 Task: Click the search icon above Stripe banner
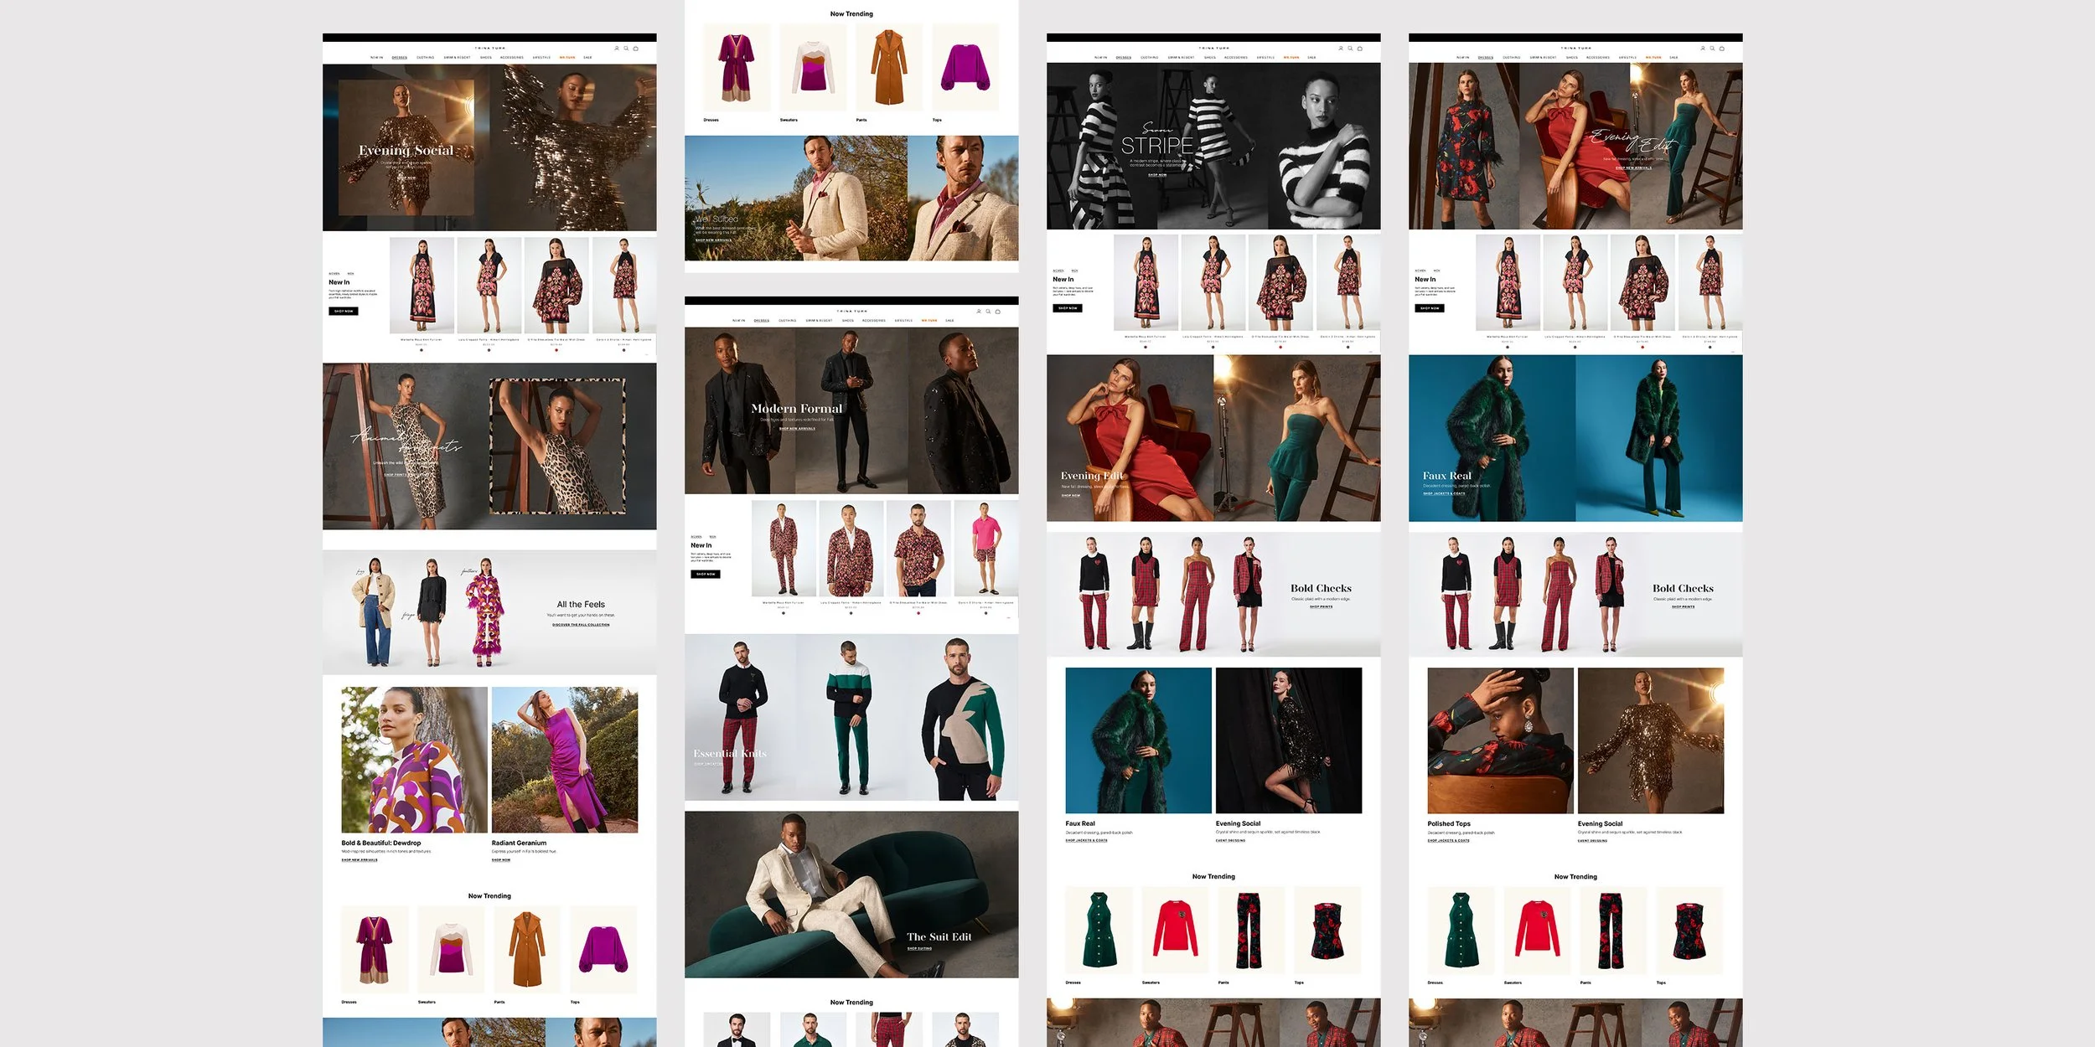(1350, 49)
